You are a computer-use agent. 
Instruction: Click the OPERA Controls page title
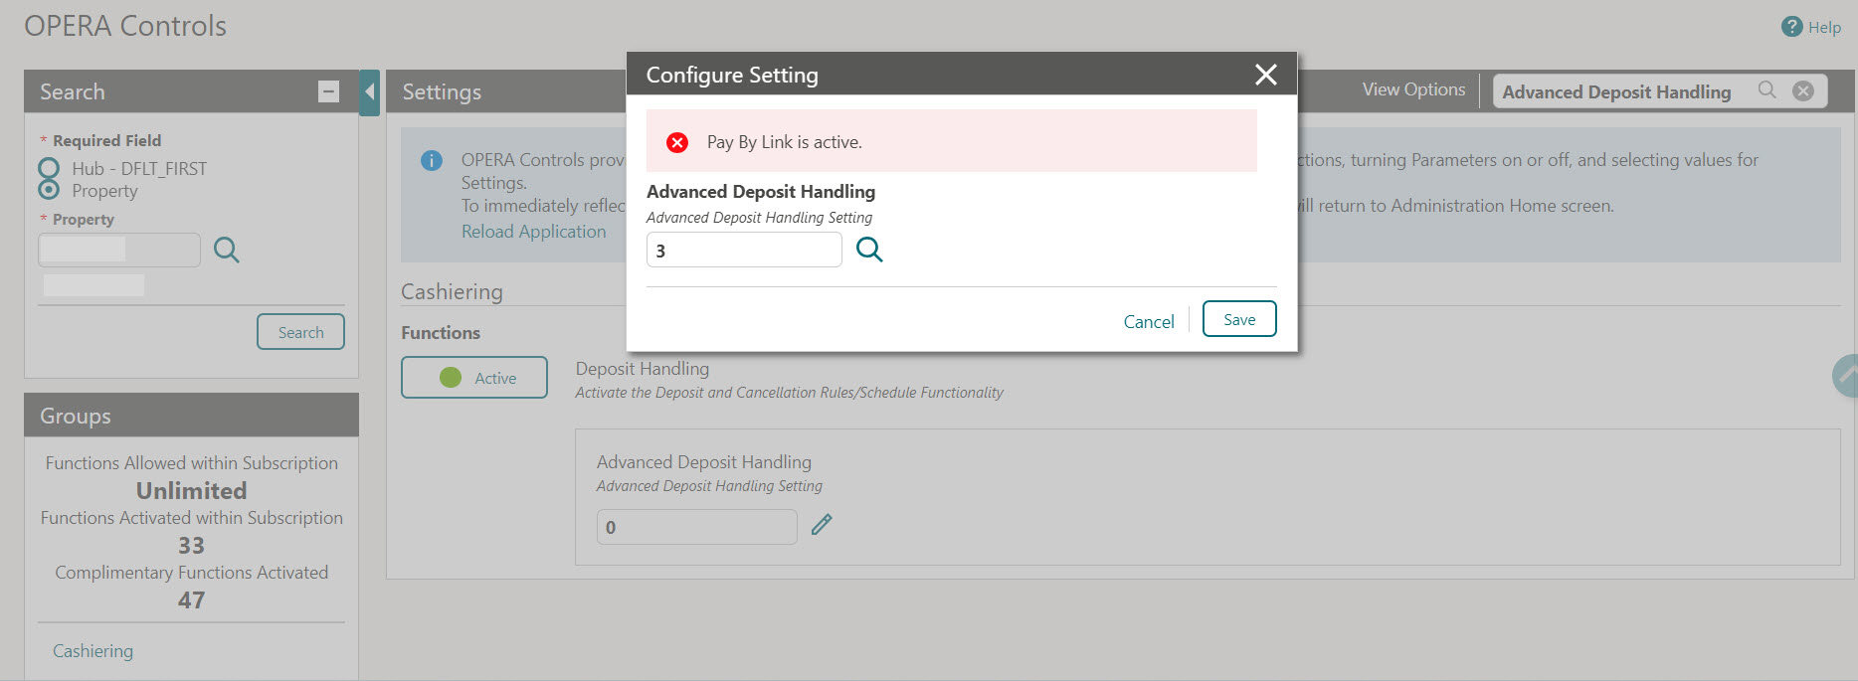125,26
